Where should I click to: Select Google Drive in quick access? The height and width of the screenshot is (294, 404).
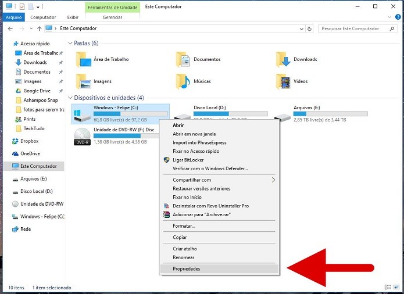click(33, 91)
